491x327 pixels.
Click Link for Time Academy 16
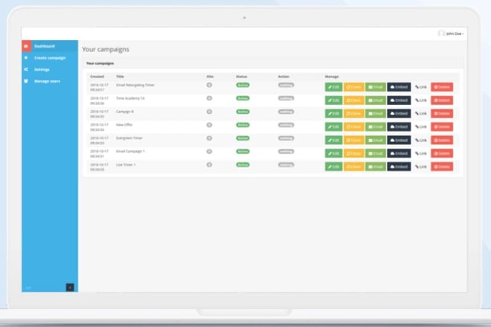[421, 100]
